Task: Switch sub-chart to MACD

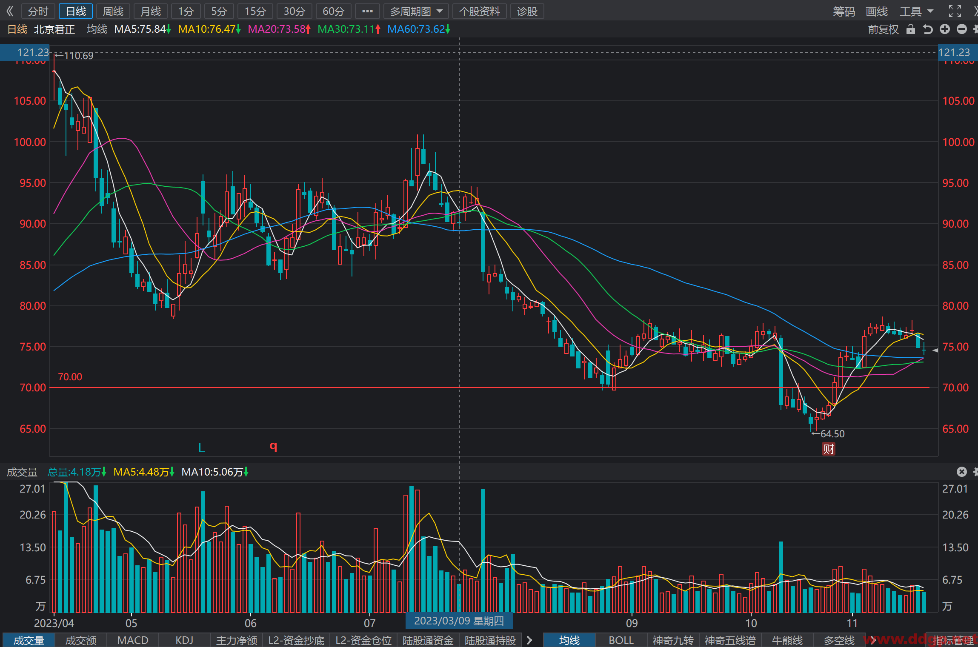Action: click(x=132, y=640)
